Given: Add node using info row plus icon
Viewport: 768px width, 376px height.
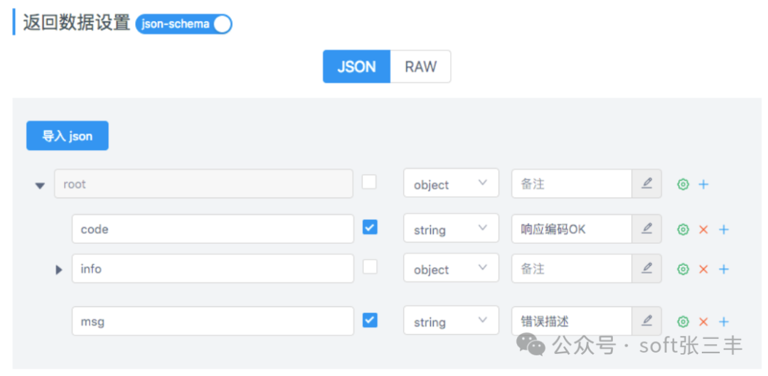Looking at the screenshot, I should point(724,269).
